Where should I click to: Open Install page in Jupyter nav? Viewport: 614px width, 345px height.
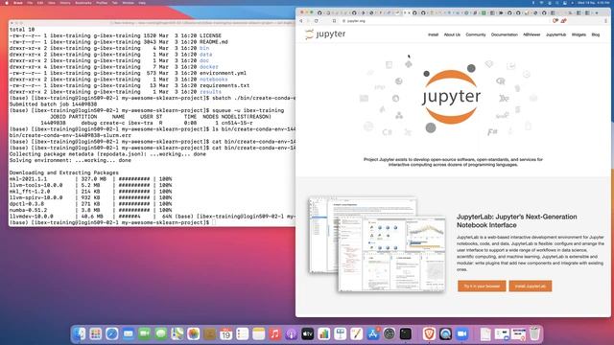[x=433, y=34]
